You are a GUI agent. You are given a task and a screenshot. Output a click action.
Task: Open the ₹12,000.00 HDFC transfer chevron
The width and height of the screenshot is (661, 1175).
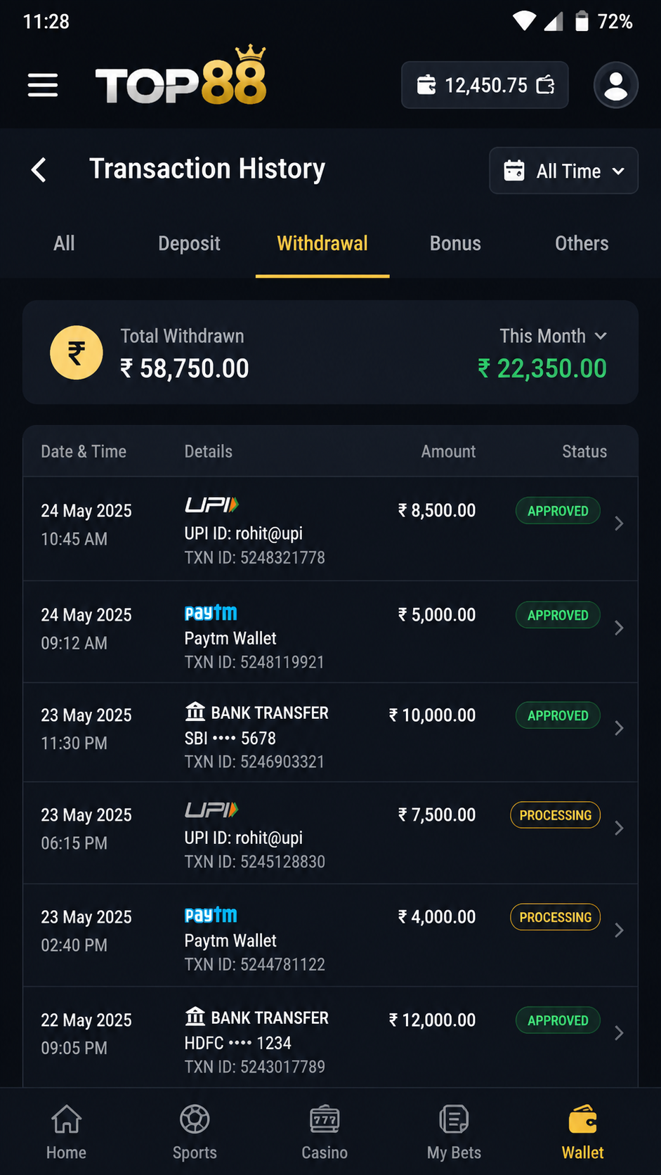click(x=618, y=1033)
